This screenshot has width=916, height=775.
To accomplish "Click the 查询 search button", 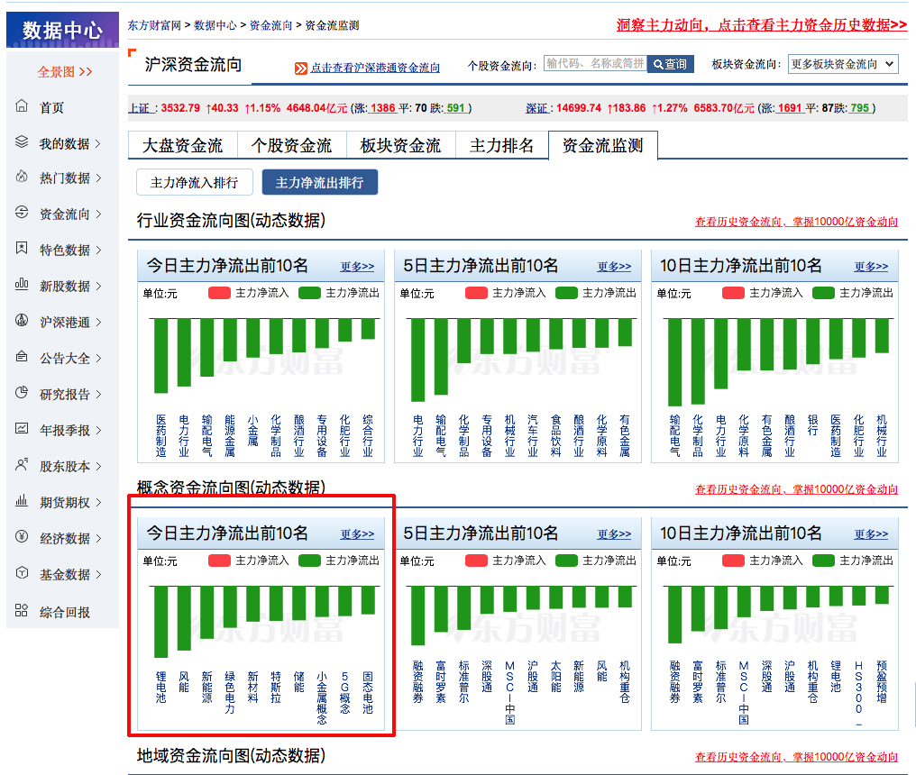I will point(670,64).
